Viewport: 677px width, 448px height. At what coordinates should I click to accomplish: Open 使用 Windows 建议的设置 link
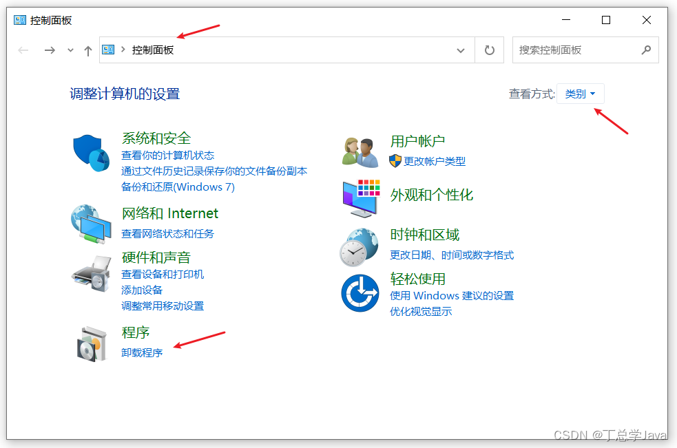[452, 296]
